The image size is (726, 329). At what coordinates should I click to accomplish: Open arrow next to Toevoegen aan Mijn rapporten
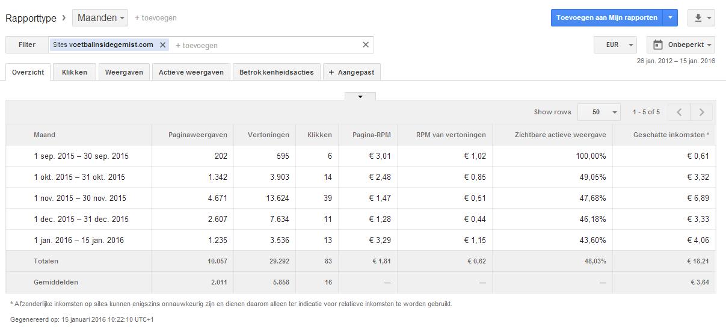(x=671, y=18)
